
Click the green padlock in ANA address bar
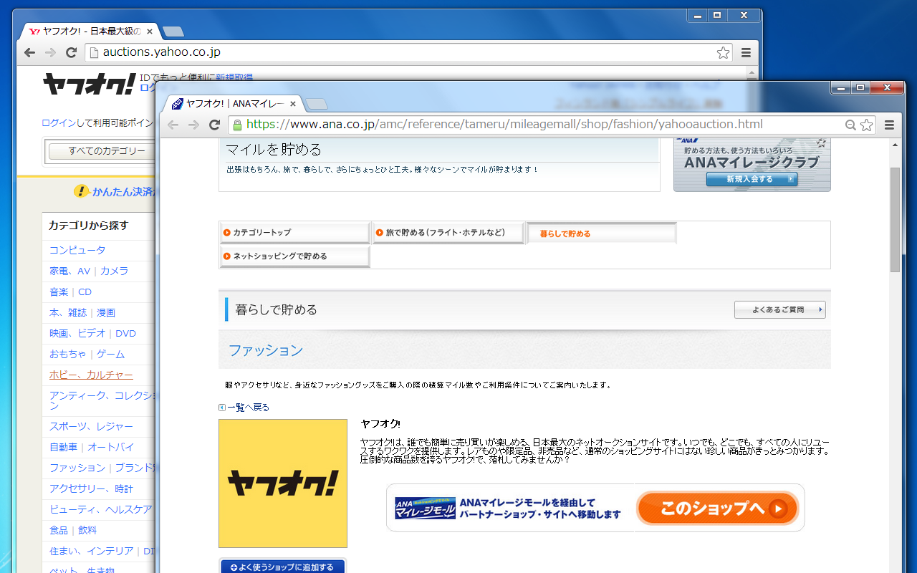click(236, 125)
